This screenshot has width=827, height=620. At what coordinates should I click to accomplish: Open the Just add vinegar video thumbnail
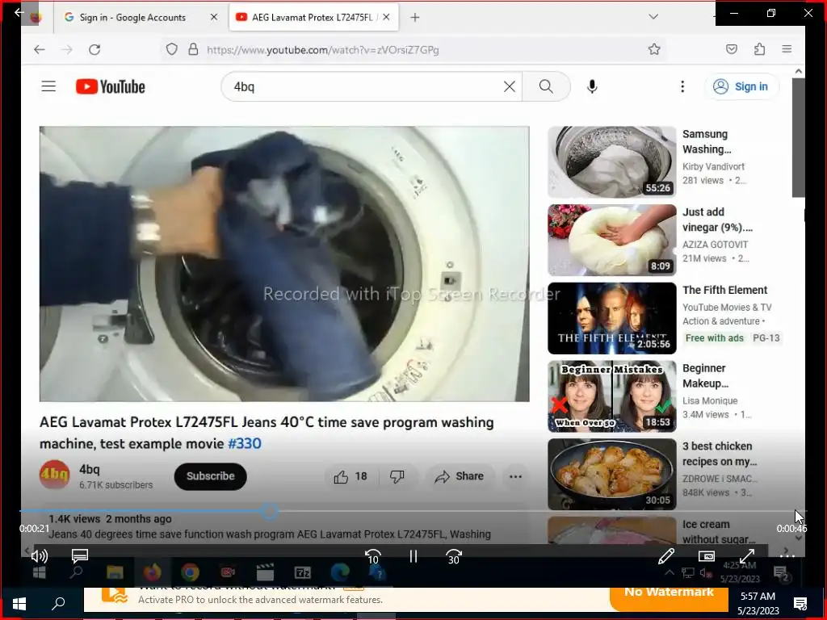[x=612, y=240]
